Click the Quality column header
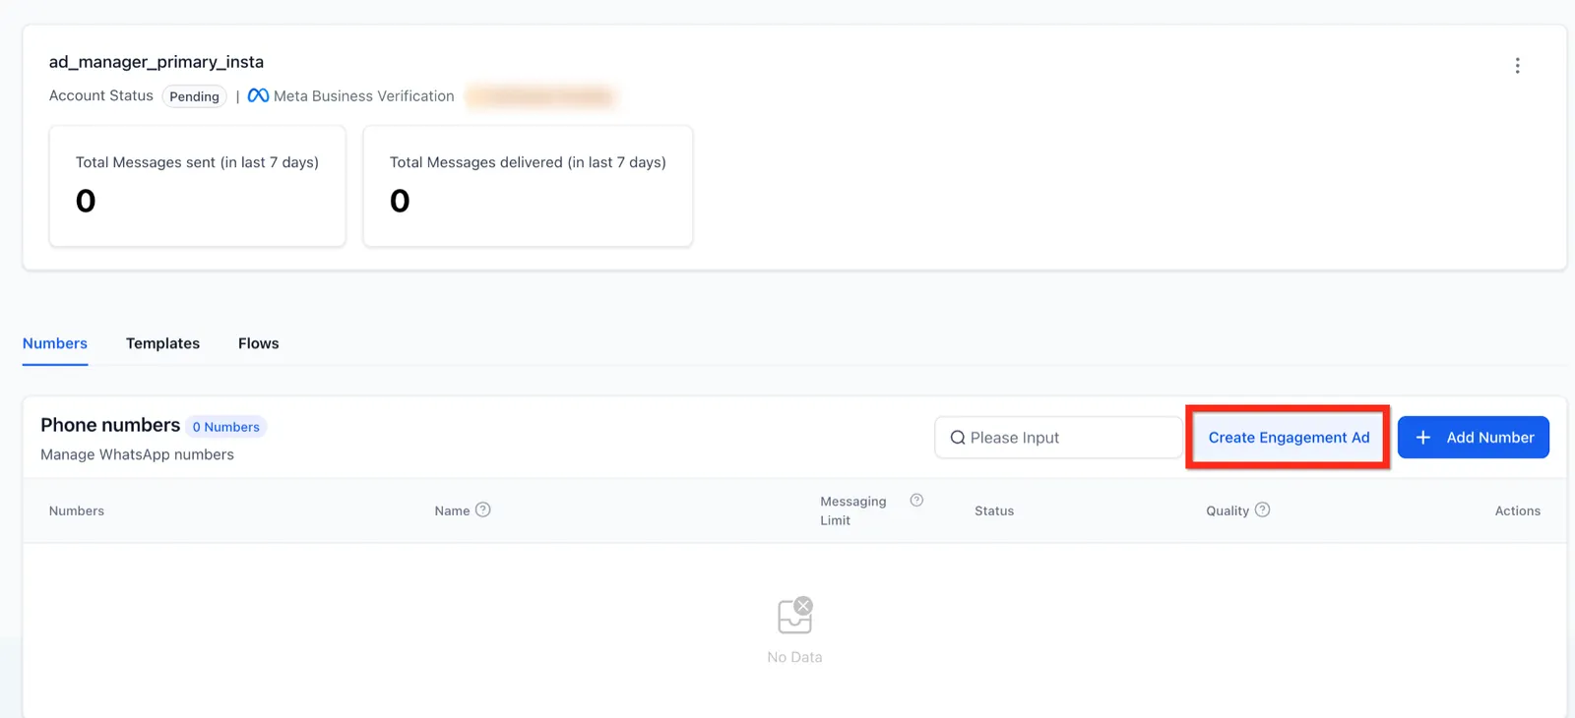The width and height of the screenshot is (1575, 718). (1228, 510)
